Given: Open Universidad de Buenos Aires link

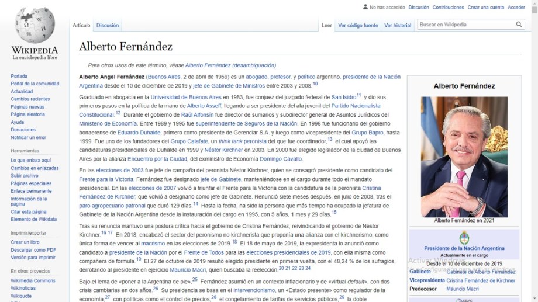Looking at the screenshot, I should coord(185,98).
